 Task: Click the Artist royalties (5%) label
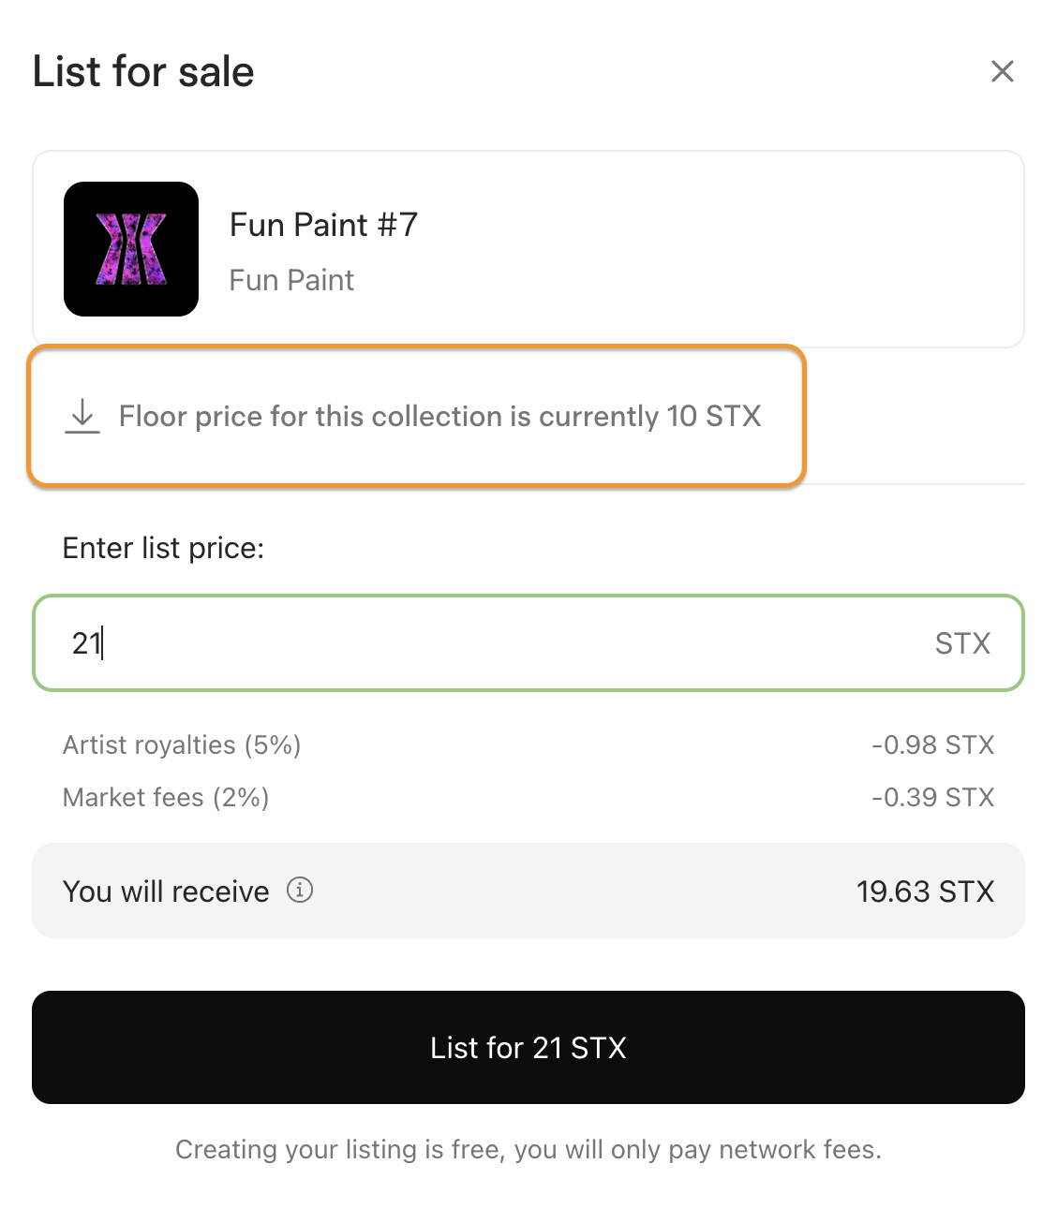tap(182, 745)
